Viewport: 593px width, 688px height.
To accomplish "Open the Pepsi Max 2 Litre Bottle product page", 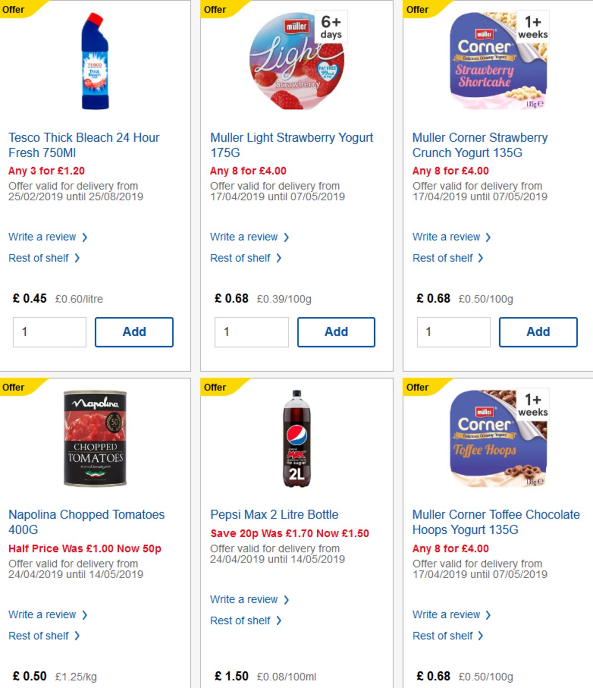I will coord(274,514).
